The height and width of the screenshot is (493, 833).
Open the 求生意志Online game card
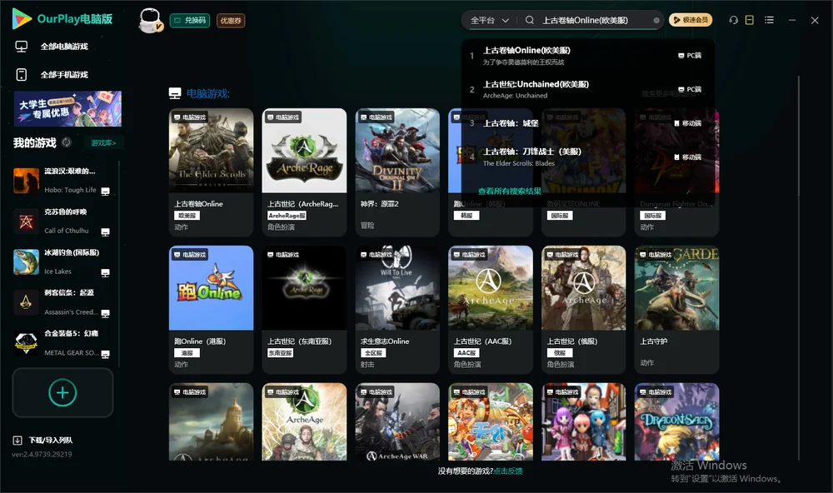[x=397, y=309]
